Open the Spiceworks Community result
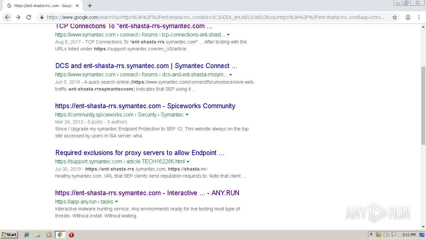 [145, 106]
